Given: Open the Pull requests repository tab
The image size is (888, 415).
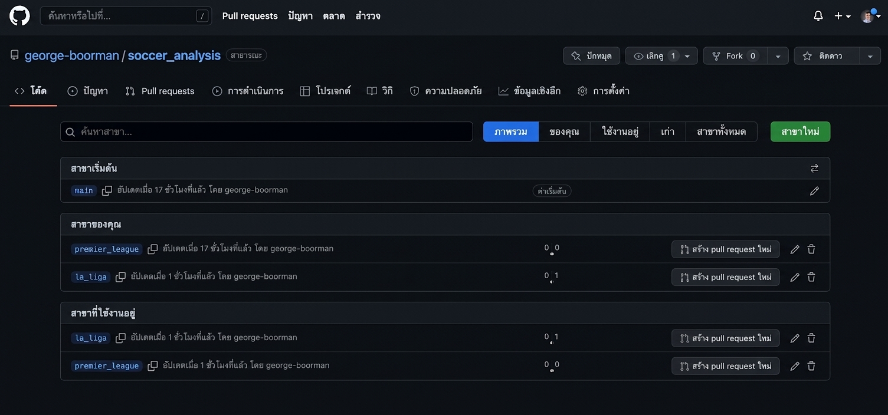Looking at the screenshot, I should [x=160, y=91].
